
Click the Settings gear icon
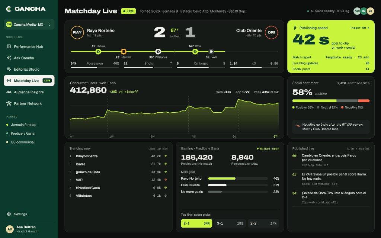click(9, 214)
